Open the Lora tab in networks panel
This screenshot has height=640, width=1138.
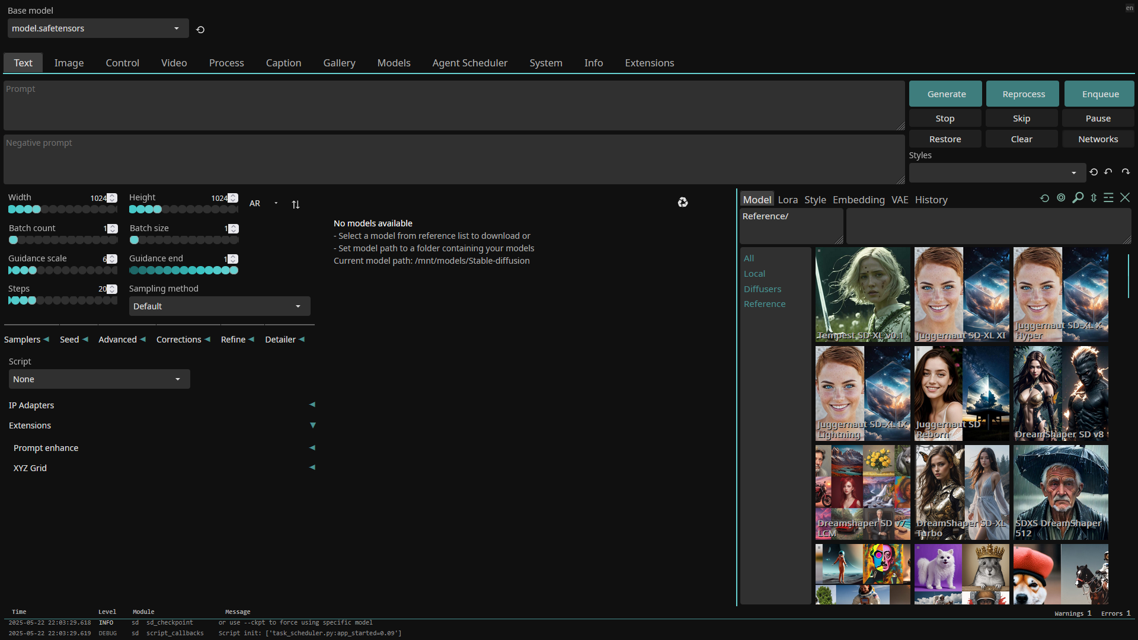coord(788,200)
